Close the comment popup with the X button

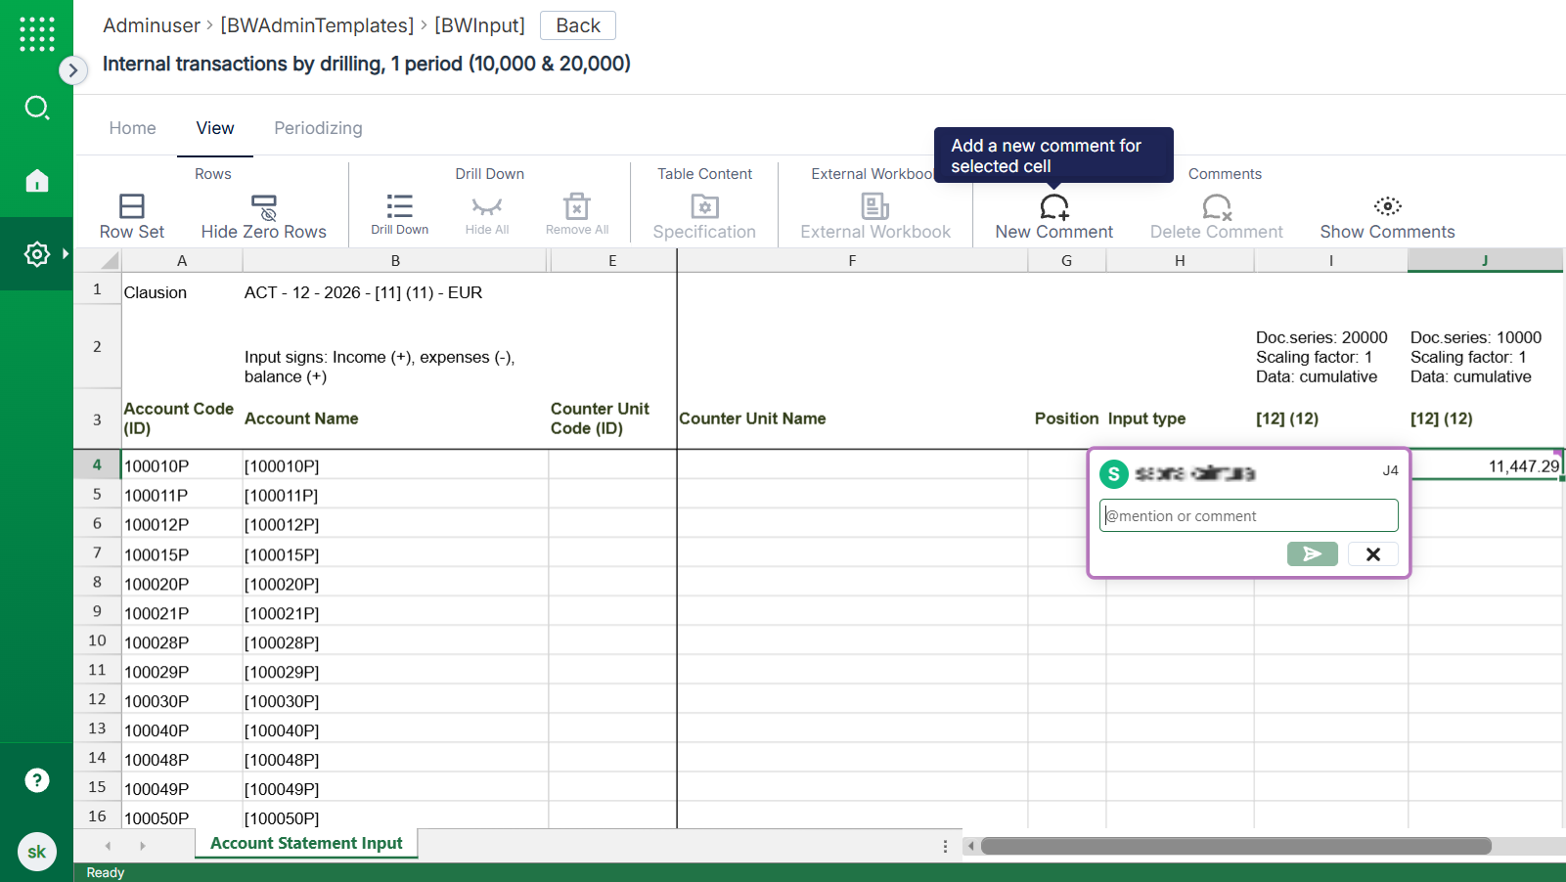tap(1372, 554)
